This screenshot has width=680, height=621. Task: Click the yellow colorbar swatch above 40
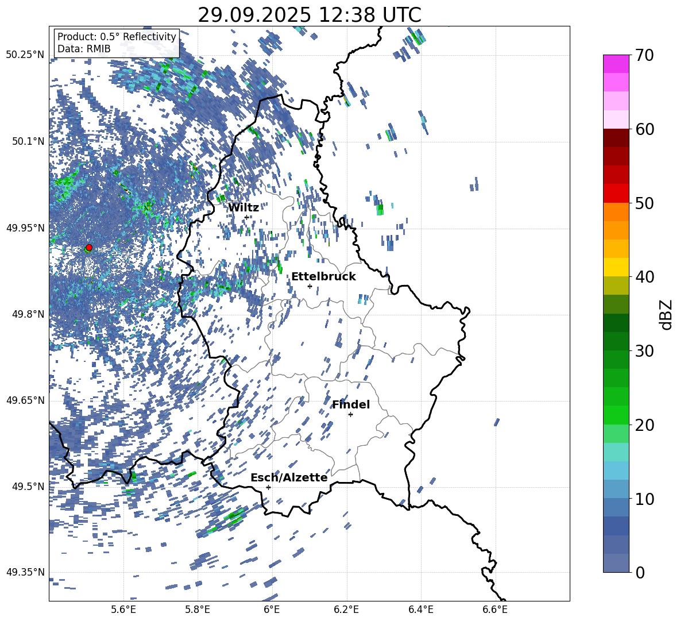(616, 267)
